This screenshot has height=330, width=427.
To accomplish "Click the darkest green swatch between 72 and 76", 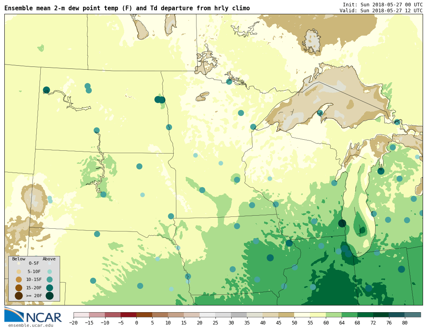I will coord(381,315).
